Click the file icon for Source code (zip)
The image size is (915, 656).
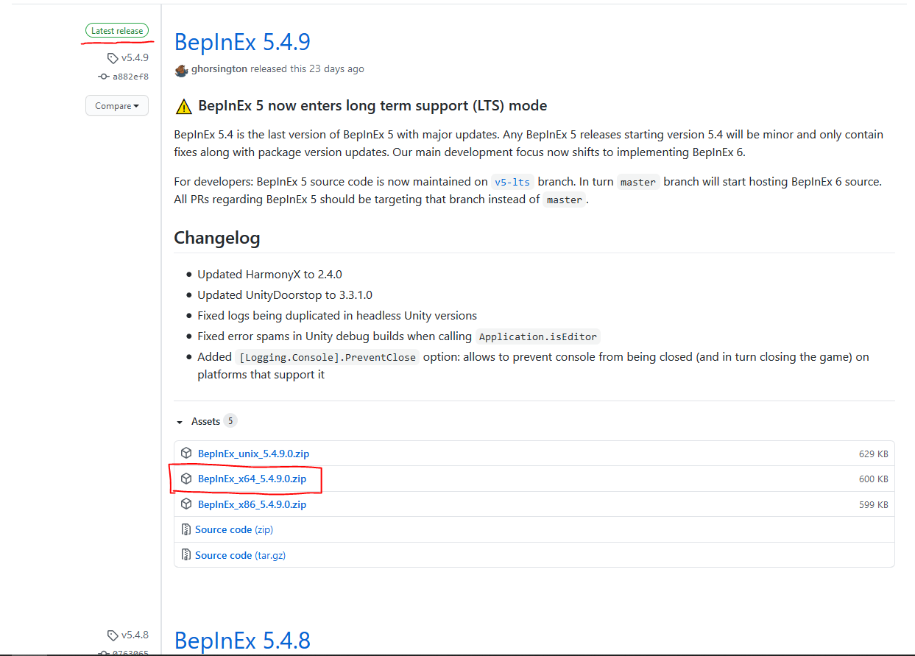coord(186,529)
